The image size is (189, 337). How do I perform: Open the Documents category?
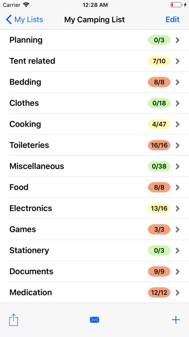[x=94, y=271]
